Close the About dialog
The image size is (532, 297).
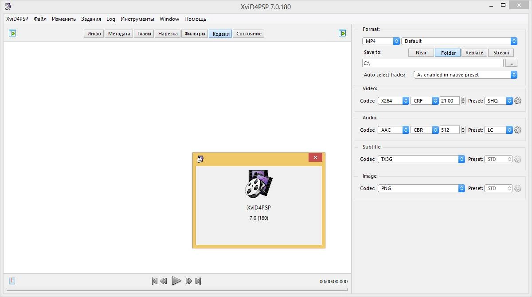click(x=315, y=158)
